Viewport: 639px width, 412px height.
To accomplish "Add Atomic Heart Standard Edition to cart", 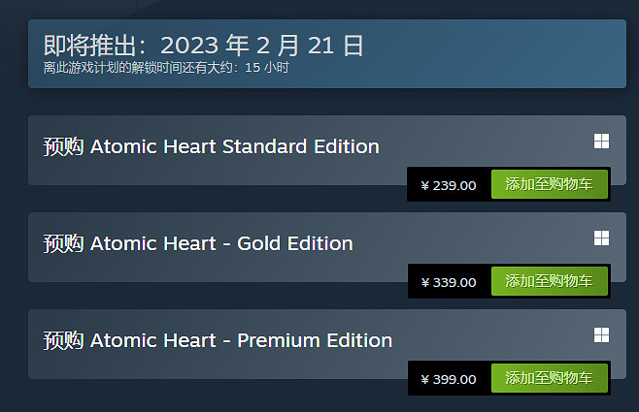I will [x=550, y=185].
